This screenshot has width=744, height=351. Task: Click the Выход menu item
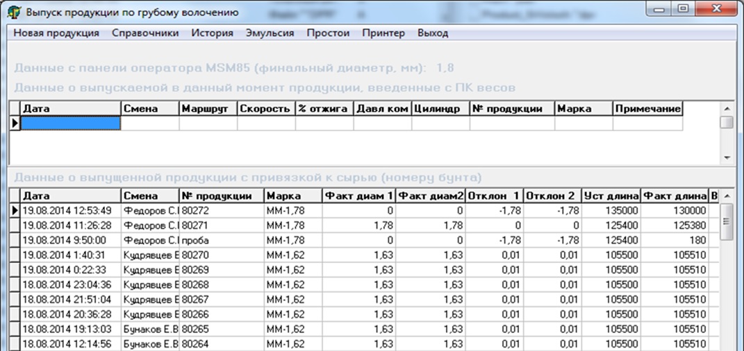433,33
